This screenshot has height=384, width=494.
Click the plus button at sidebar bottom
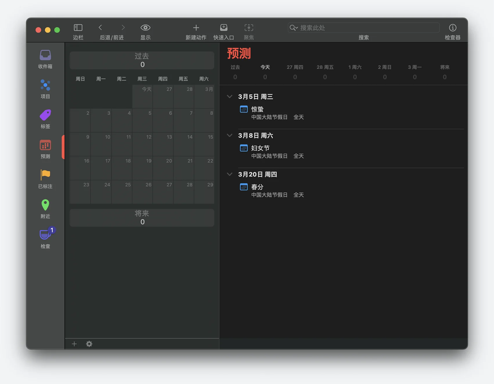coord(74,344)
